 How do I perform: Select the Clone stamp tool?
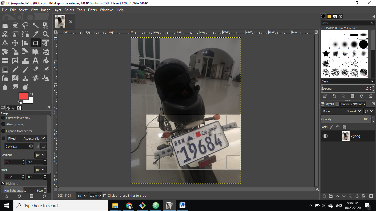pos(25,78)
